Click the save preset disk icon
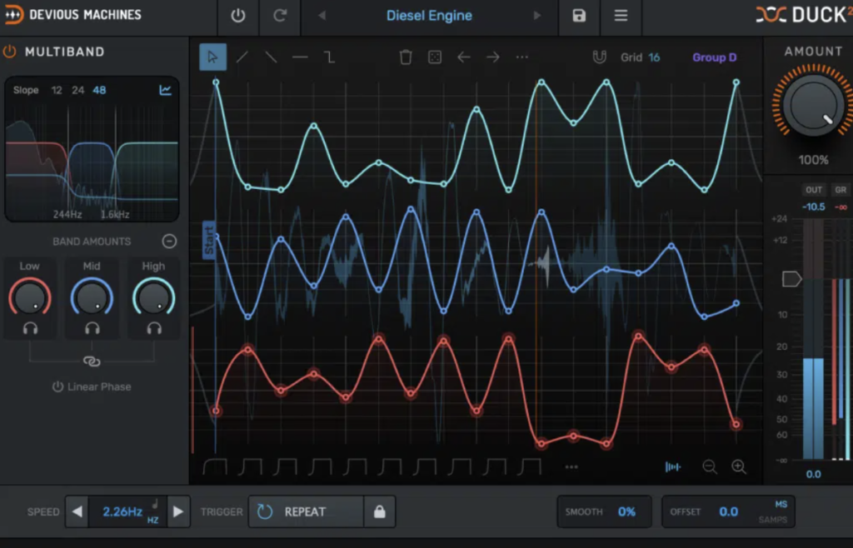The image size is (853, 548). 579,15
